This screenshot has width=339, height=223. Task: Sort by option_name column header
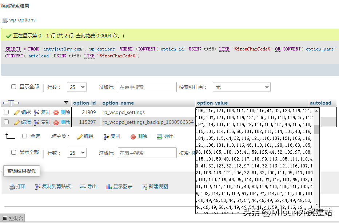click(118, 103)
